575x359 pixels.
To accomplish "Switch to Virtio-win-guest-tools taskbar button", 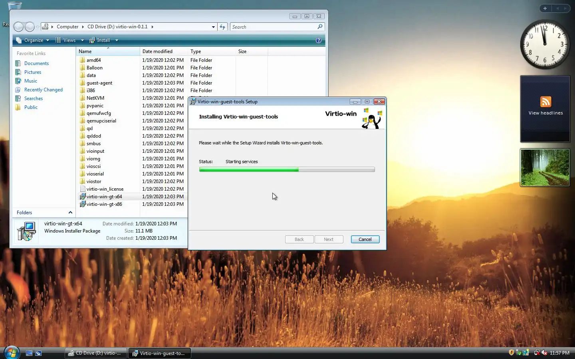I will (159, 353).
